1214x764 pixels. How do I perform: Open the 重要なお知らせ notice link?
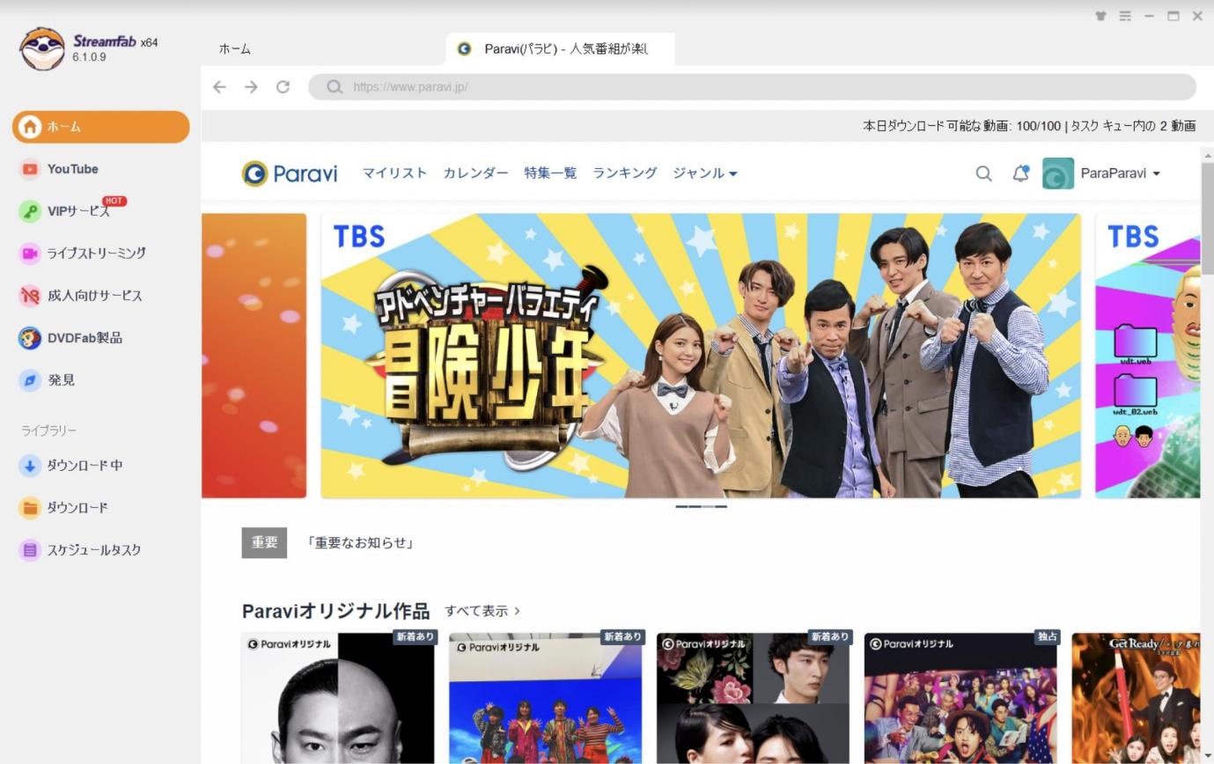pos(361,543)
